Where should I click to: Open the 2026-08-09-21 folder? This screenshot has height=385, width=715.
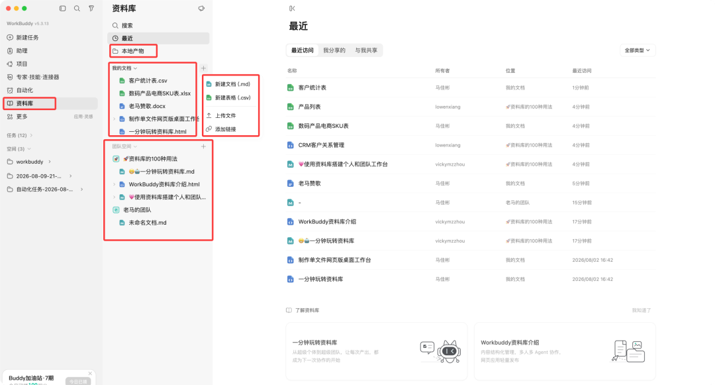[39, 176]
